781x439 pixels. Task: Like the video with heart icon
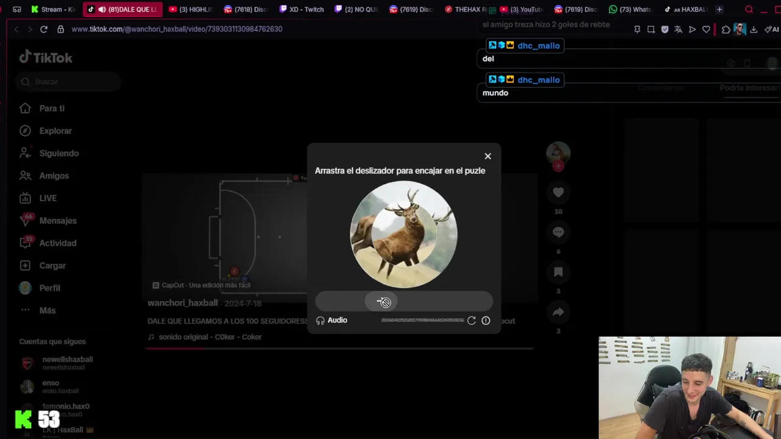[558, 193]
